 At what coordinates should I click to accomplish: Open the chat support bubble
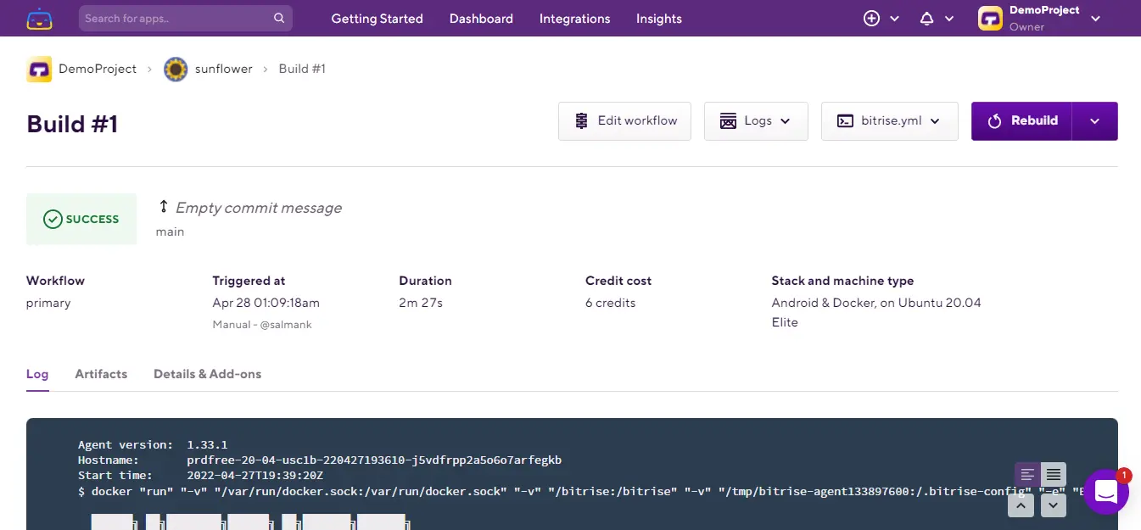[x=1106, y=491]
